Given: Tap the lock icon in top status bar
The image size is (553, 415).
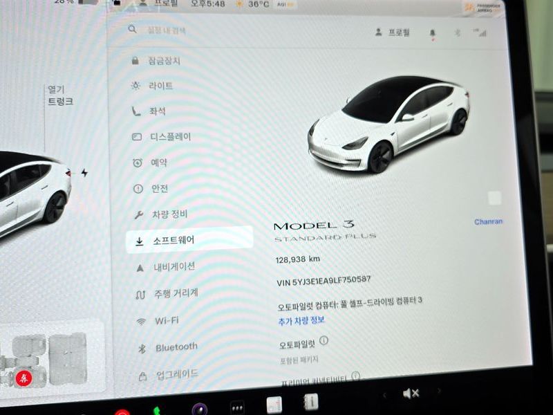Looking at the screenshot, I should coord(116,3).
